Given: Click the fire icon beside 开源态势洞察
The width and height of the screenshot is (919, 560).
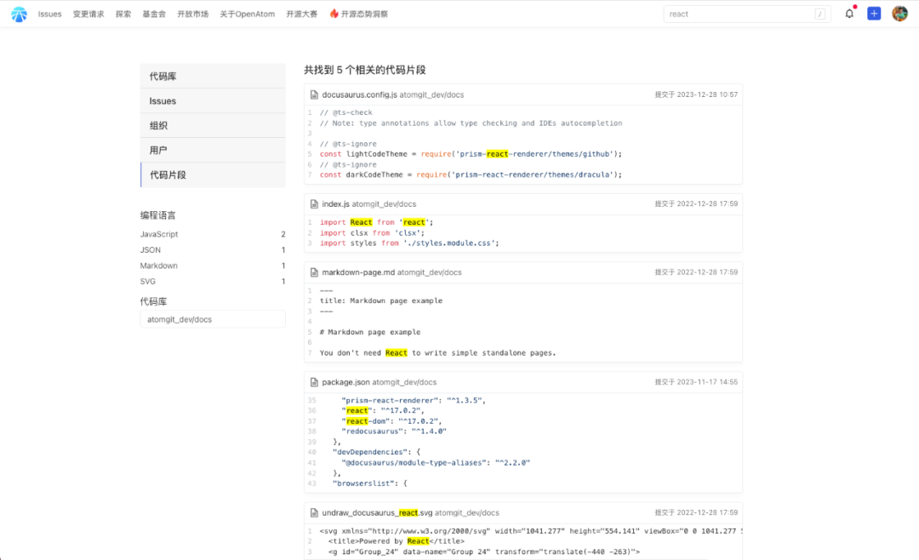Looking at the screenshot, I should (334, 14).
